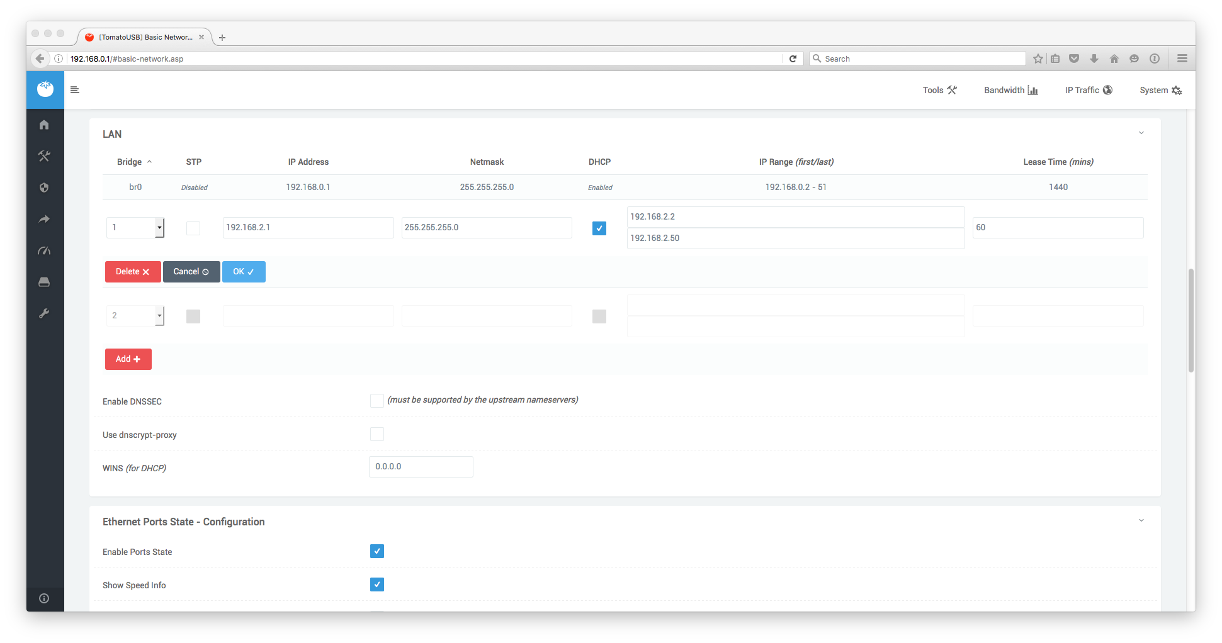
Task: Click the Add button
Action: (128, 359)
